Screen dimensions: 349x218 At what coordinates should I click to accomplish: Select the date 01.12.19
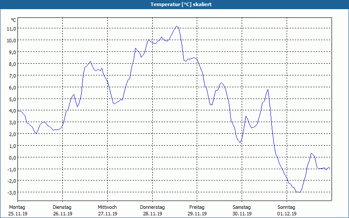(x=287, y=214)
